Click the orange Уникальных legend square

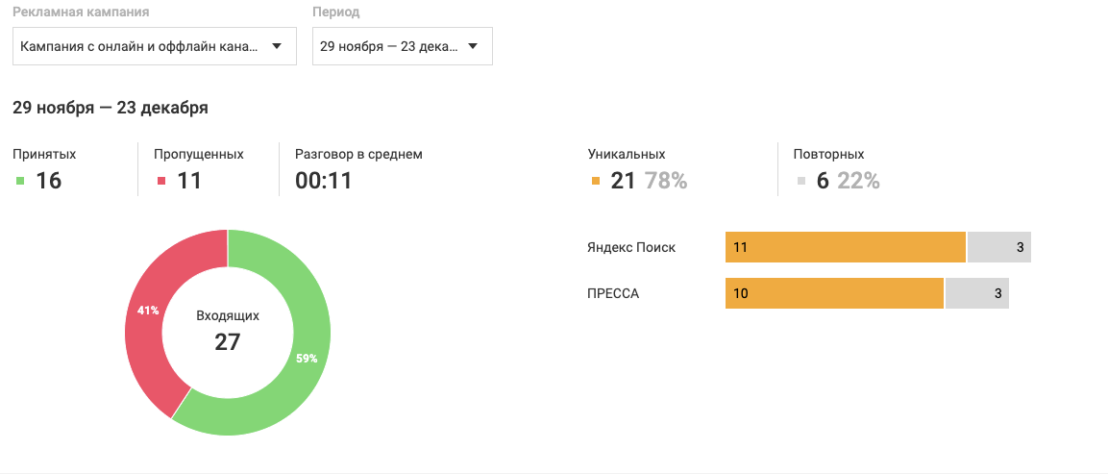point(596,181)
